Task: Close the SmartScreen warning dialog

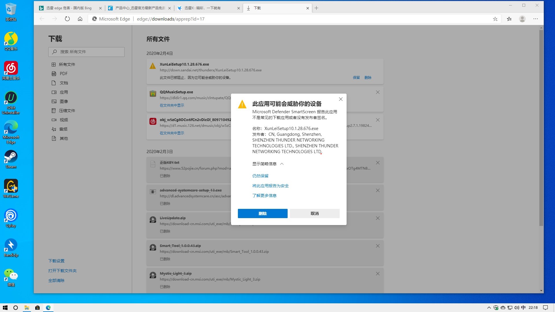Action: tap(341, 99)
